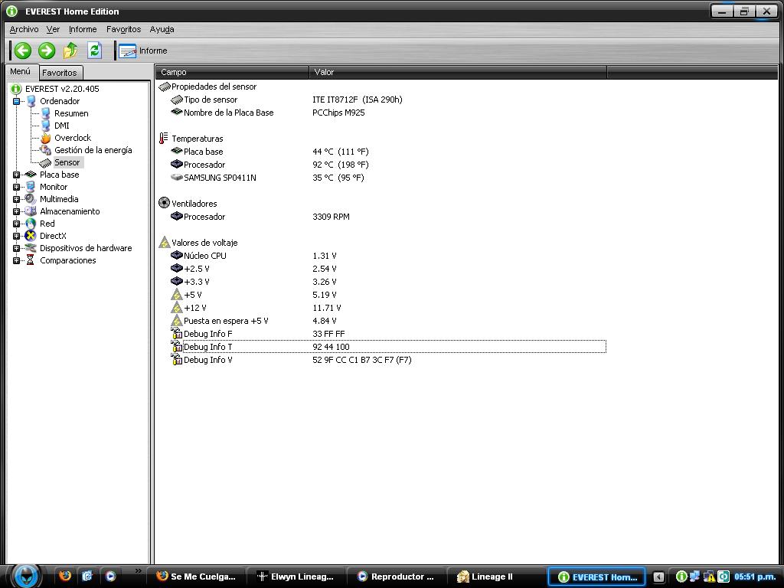Expand the Almacenamiento tree node
Image resolution: width=784 pixels, height=588 pixels.
(16, 211)
